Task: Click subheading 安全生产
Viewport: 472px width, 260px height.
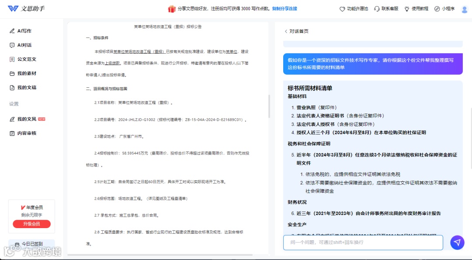Action: pyautogui.click(x=297, y=225)
